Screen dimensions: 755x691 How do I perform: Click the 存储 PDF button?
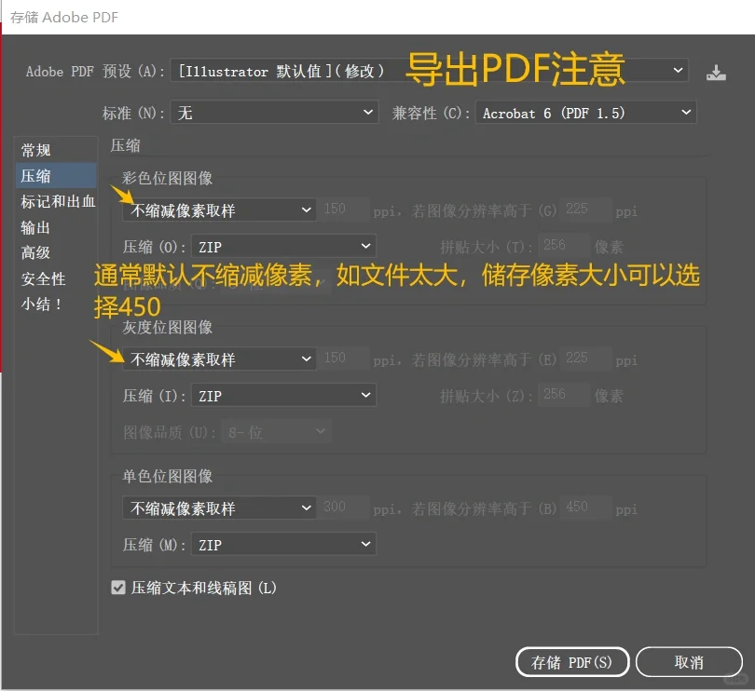571,661
